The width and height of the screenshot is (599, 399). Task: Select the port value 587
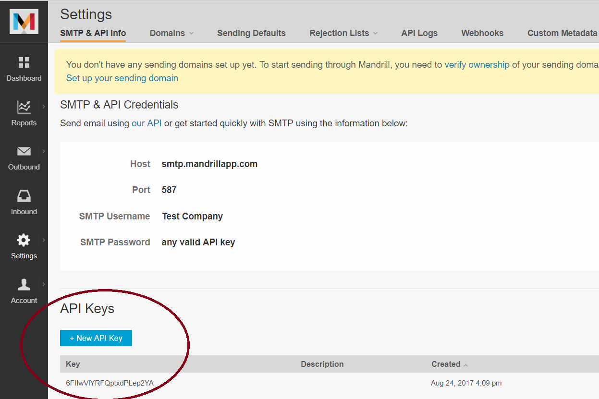(169, 190)
